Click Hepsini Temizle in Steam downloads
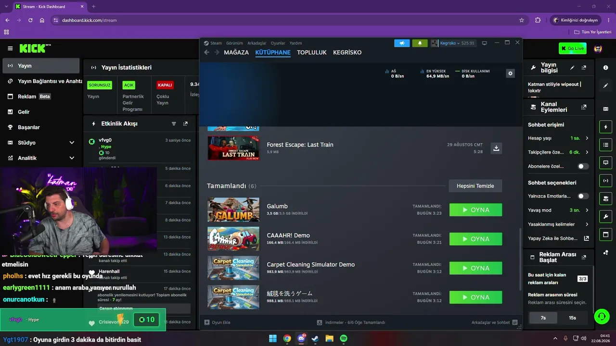The width and height of the screenshot is (616, 346). (x=475, y=186)
